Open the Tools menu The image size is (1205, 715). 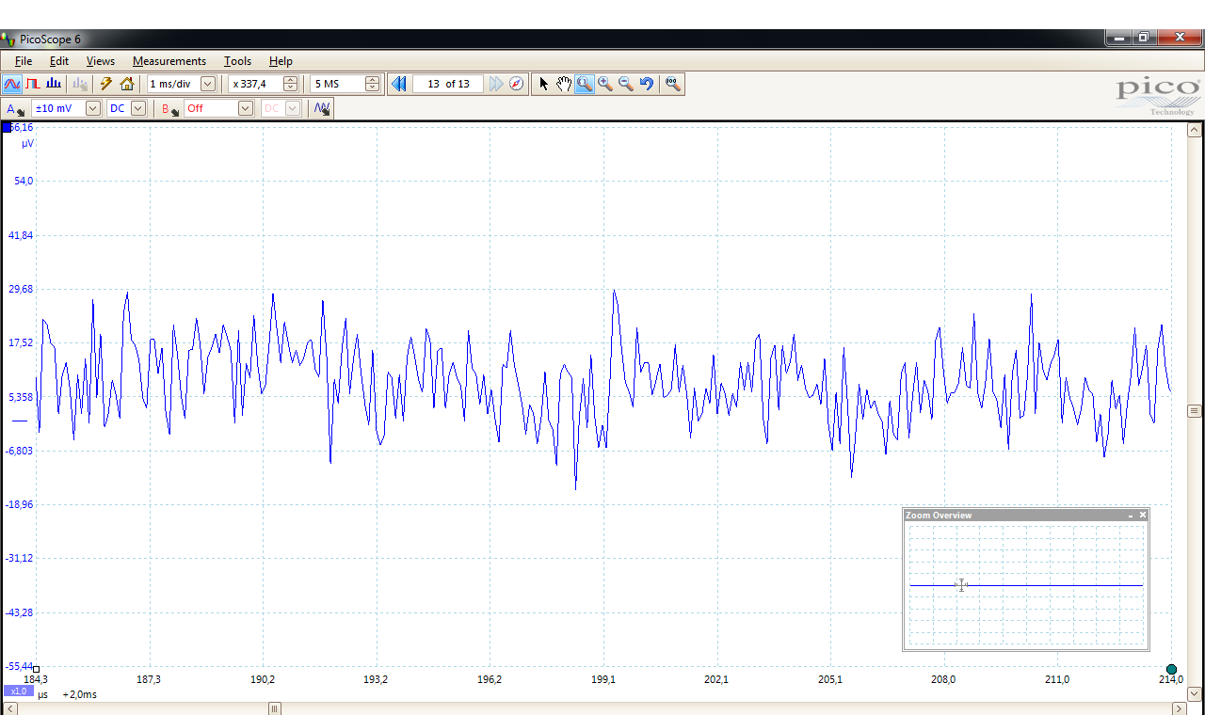(237, 61)
